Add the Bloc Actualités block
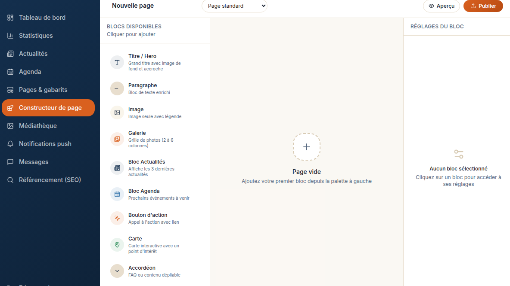 [x=155, y=168]
